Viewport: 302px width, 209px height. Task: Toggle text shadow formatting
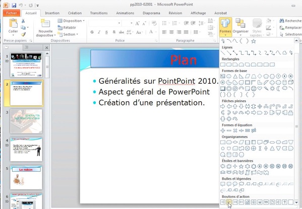pyautogui.click(x=114, y=32)
